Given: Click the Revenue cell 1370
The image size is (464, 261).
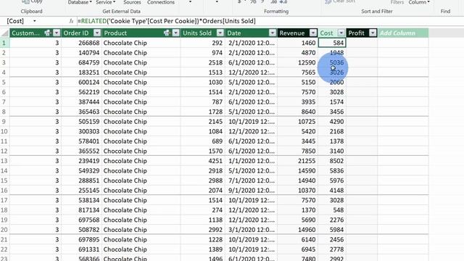Looking at the screenshot, I should 297,210.
